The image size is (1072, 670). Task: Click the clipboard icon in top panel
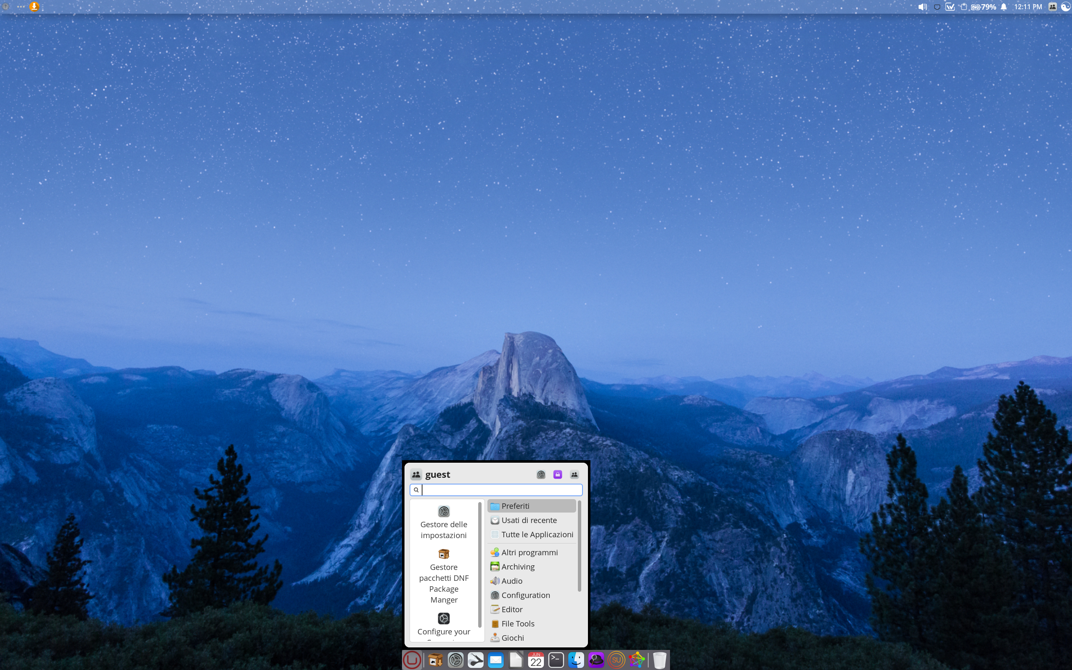coord(964,7)
